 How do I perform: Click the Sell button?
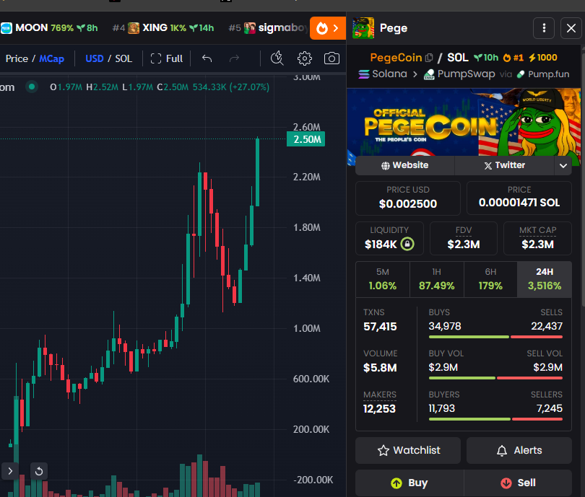(518, 483)
